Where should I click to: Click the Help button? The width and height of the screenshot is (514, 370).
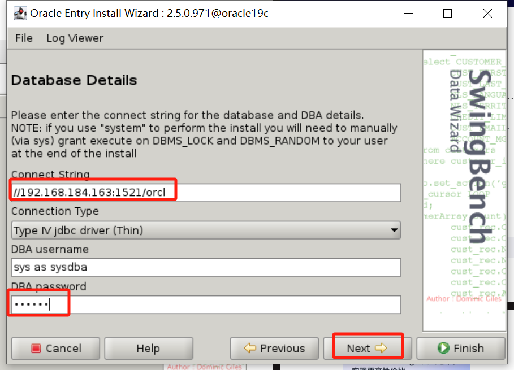point(149,349)
